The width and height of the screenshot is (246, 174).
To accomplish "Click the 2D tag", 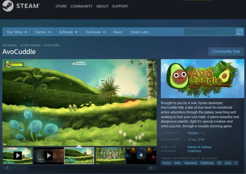I will click(x=219, y=163).
